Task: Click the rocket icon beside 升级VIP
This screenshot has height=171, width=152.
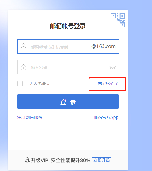Action: 27,160
